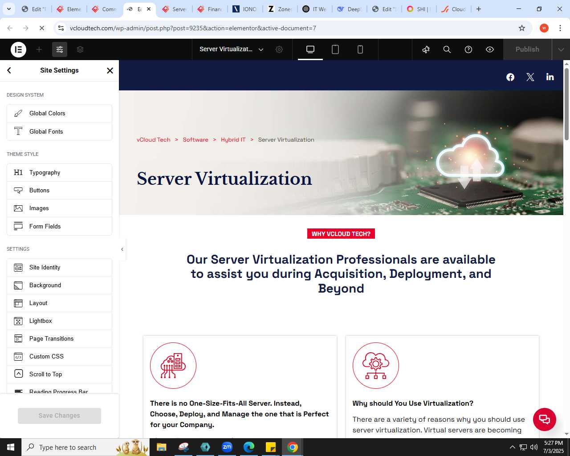The height and width of the screenshot is (456, 570).
Task: Click the Elementor logo menu icon
Action: [18, 49]
